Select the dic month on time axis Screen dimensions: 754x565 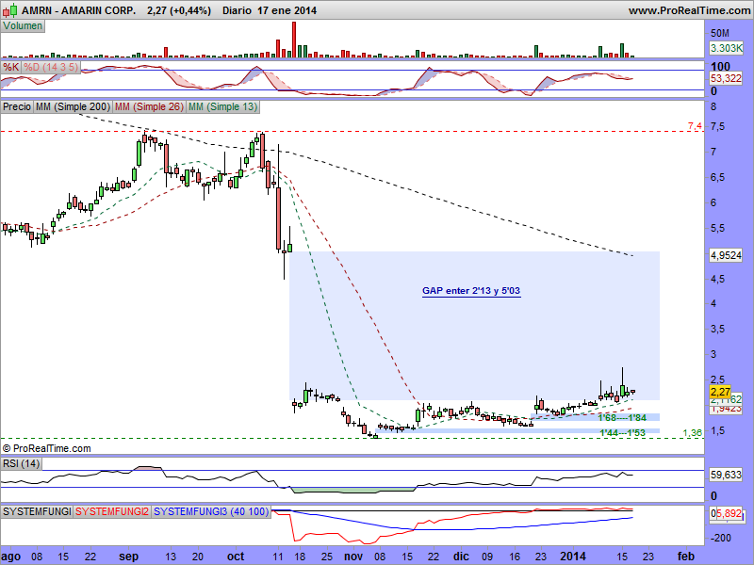pyautogui.click(x=461, y=557)
